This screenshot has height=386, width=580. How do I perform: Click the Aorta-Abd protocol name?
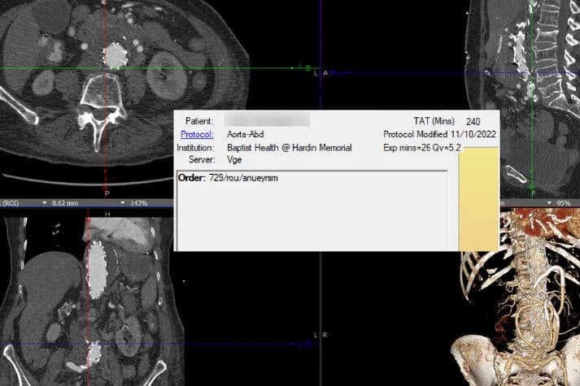click(245, 134)
